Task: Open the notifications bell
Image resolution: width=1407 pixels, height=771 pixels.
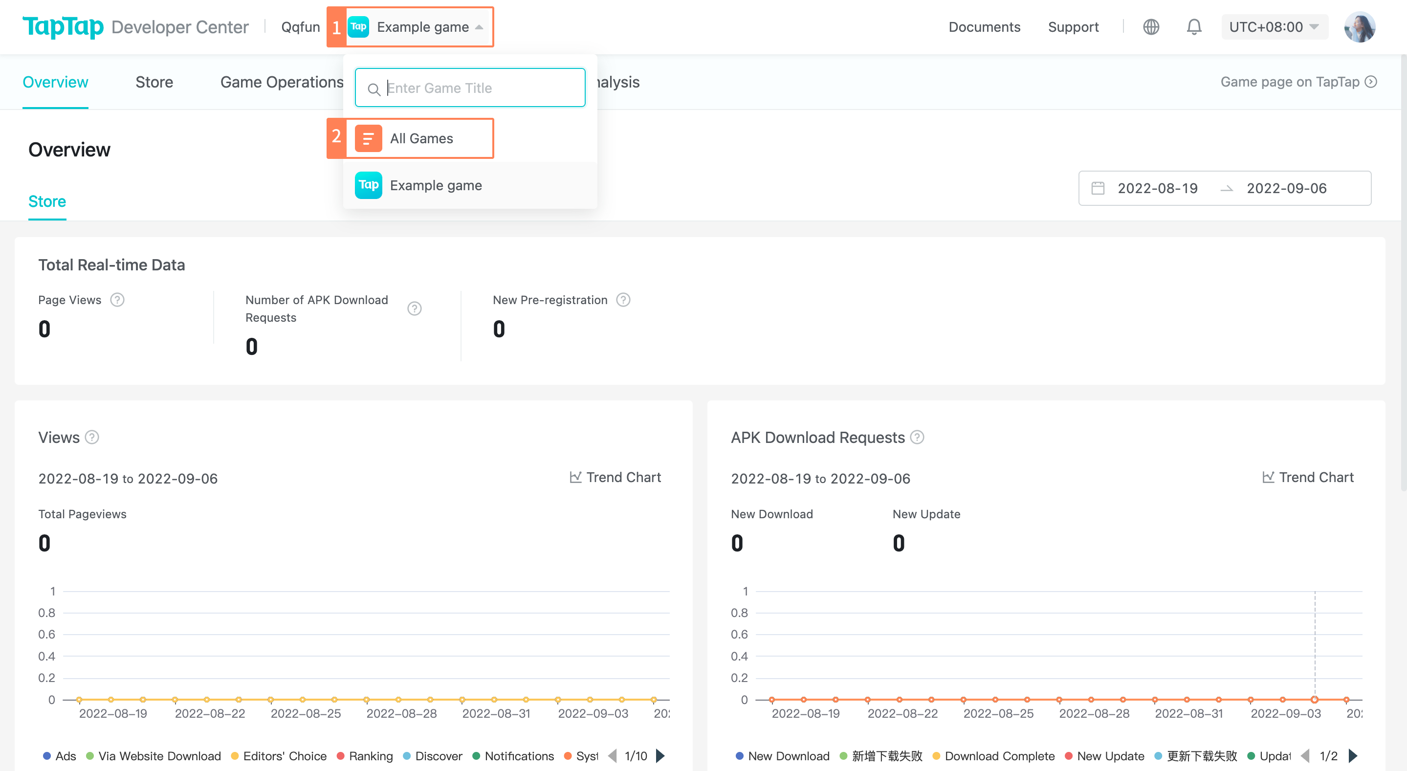Action: pyautogui.click(x=1194, y=27)
